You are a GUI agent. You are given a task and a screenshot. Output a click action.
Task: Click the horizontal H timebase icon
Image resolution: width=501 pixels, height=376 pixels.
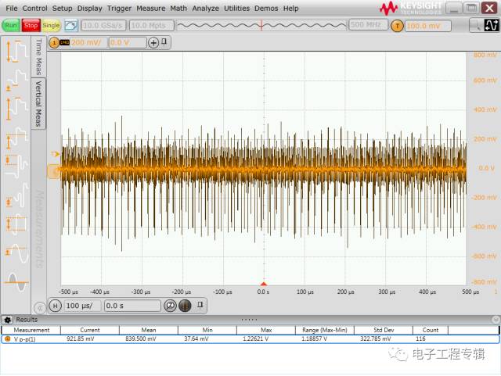click(x=55, y=306)
